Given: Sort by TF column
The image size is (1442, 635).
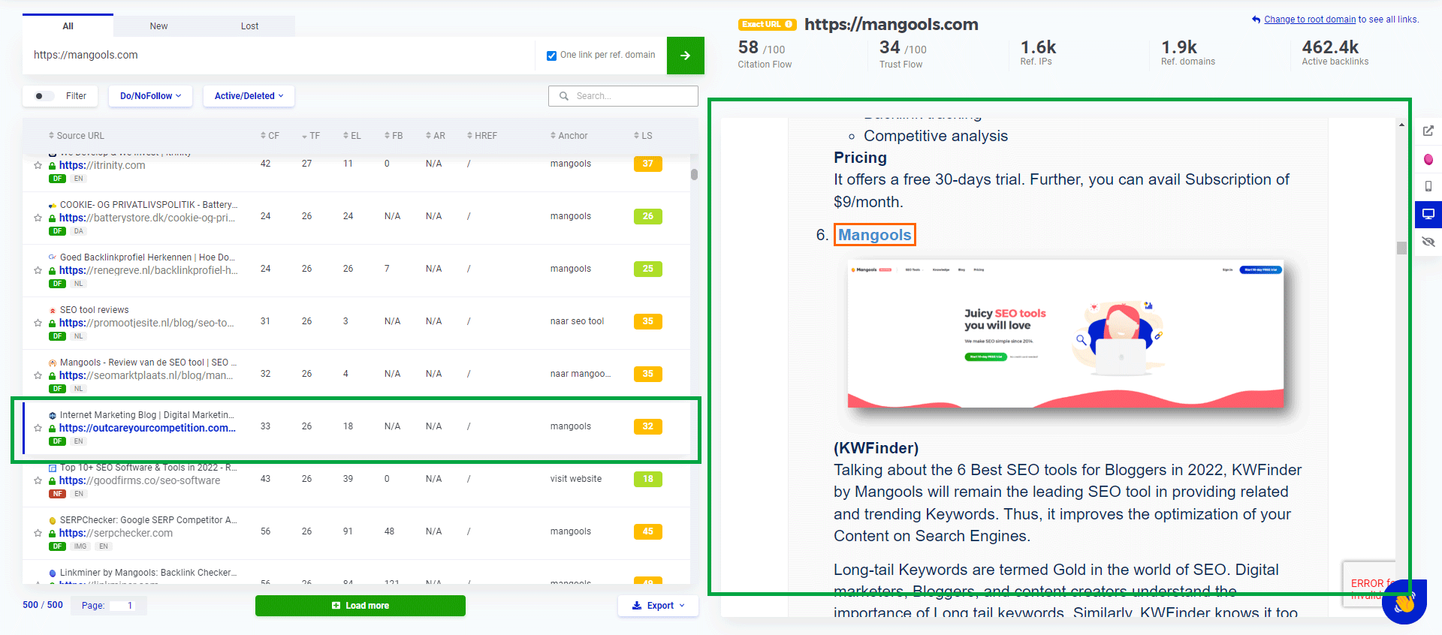Looking at the screenshot, I should 311,136.
